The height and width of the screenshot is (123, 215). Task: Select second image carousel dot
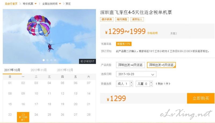pos(48,60)
